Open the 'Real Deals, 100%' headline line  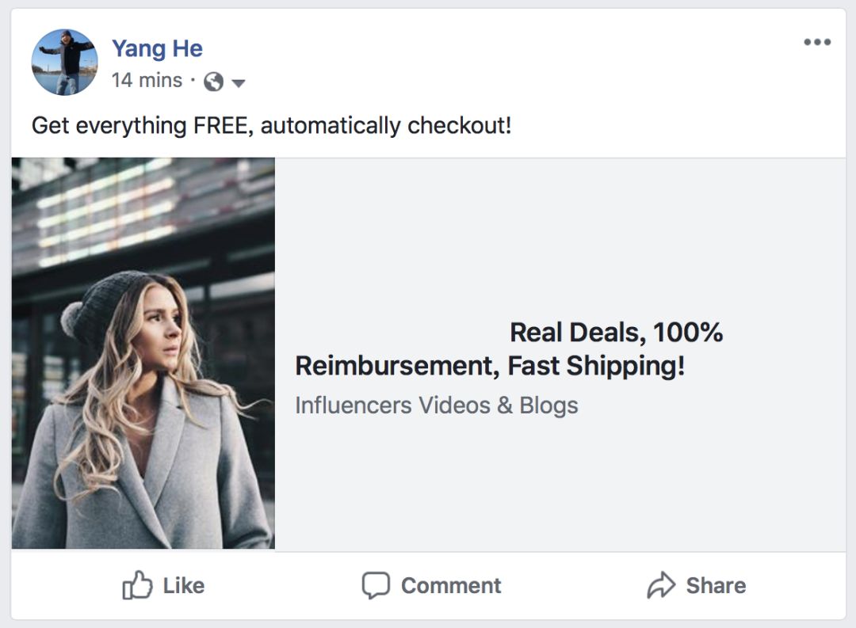pos(616,332)
